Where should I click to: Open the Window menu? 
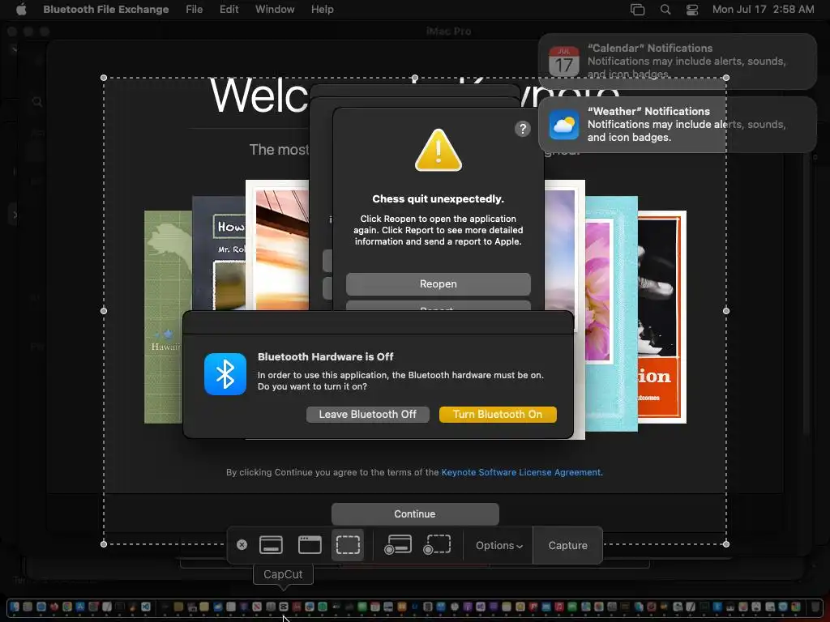click(x=275, y=9)
